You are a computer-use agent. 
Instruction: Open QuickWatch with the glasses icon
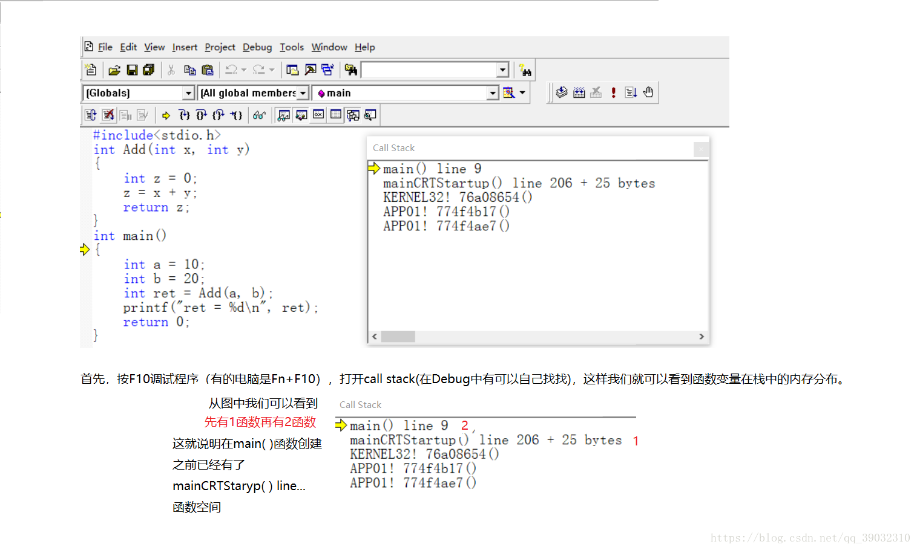point(259,115)
